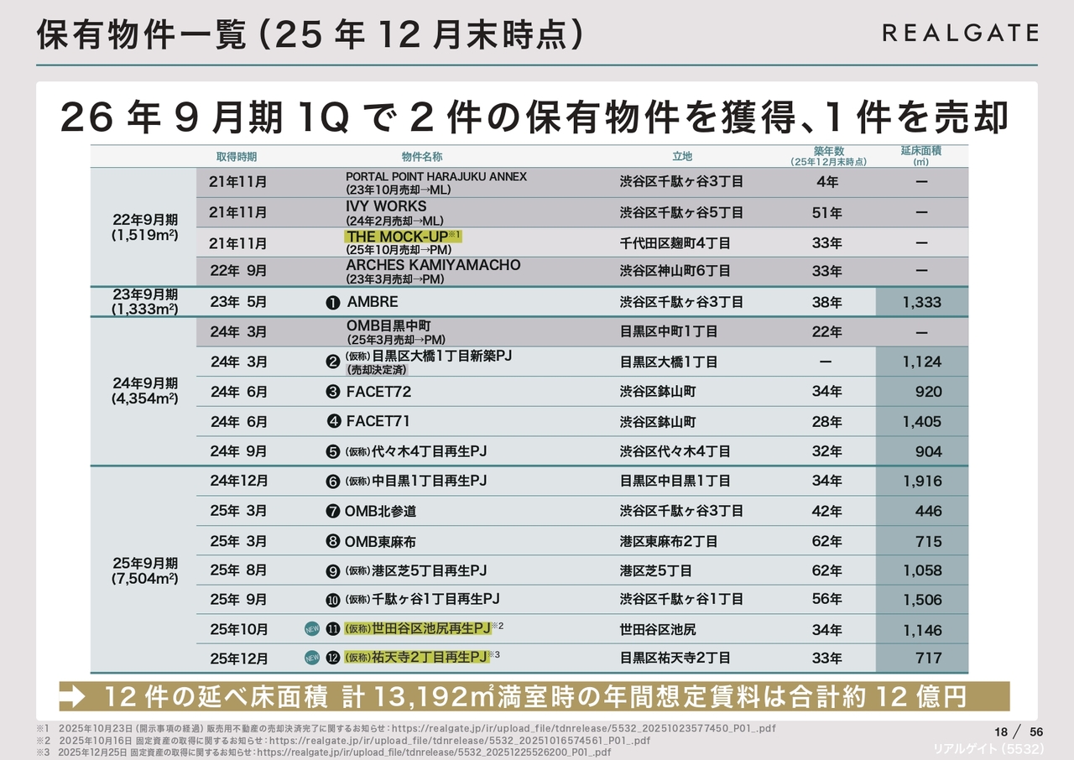Click the number 1 circle next to AMBRE
This screenshot has height=760, width=1074.
pos(332,302)
